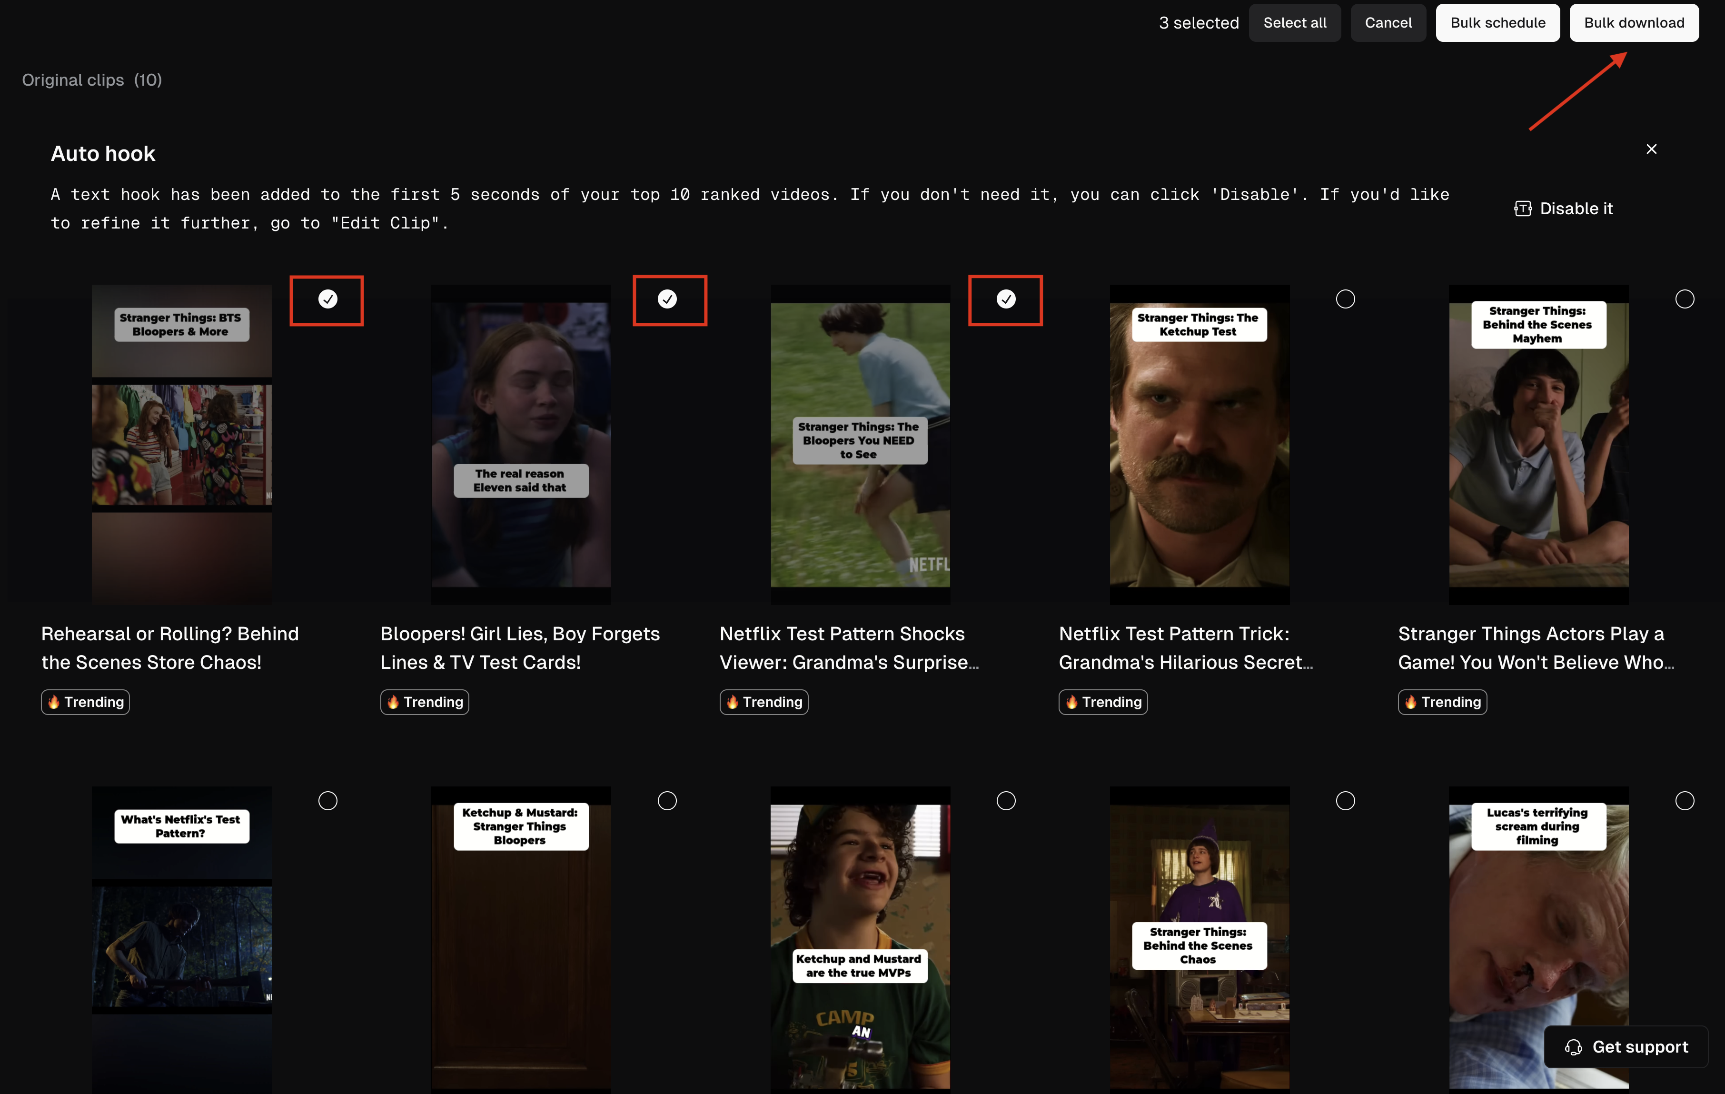The width and height of the screenshot is (1725, 1094).
Task: Click Disable it text-hook icon
Action: click(x=1522, y=209)
